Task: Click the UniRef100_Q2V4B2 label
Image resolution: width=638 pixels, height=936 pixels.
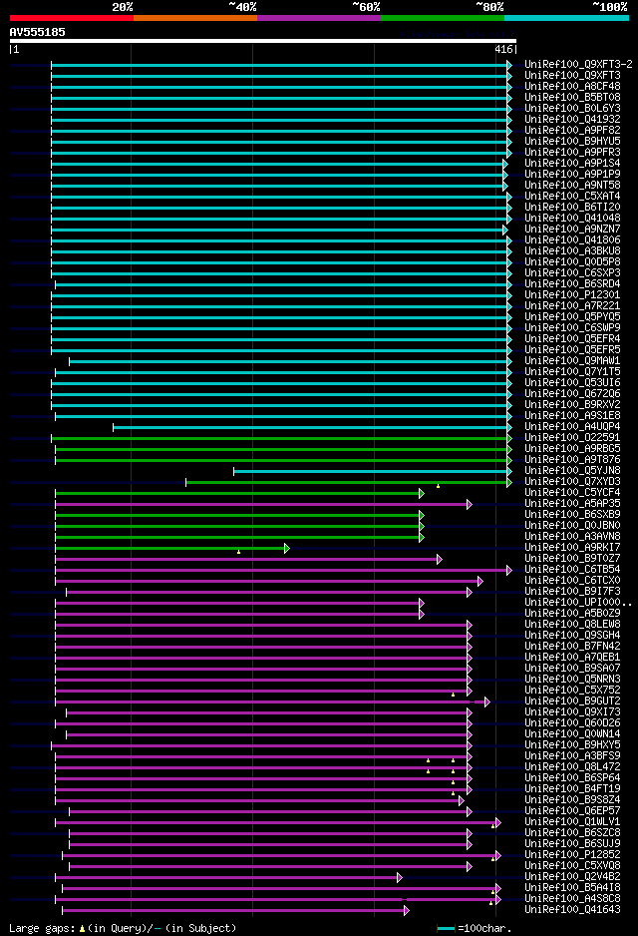Action: click(572, 876)
